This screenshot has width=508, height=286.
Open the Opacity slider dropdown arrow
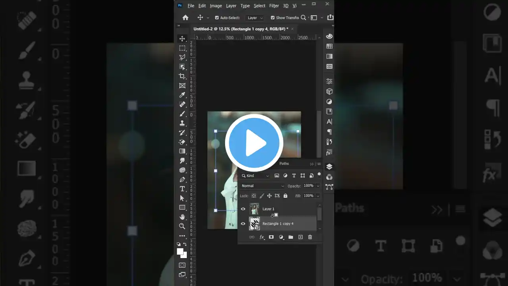[x=318, y=186]
